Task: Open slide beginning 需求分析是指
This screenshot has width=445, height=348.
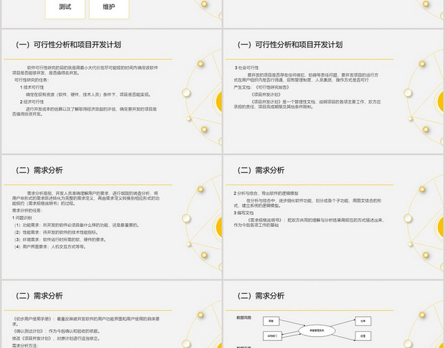Action: [x=111, y=217]
